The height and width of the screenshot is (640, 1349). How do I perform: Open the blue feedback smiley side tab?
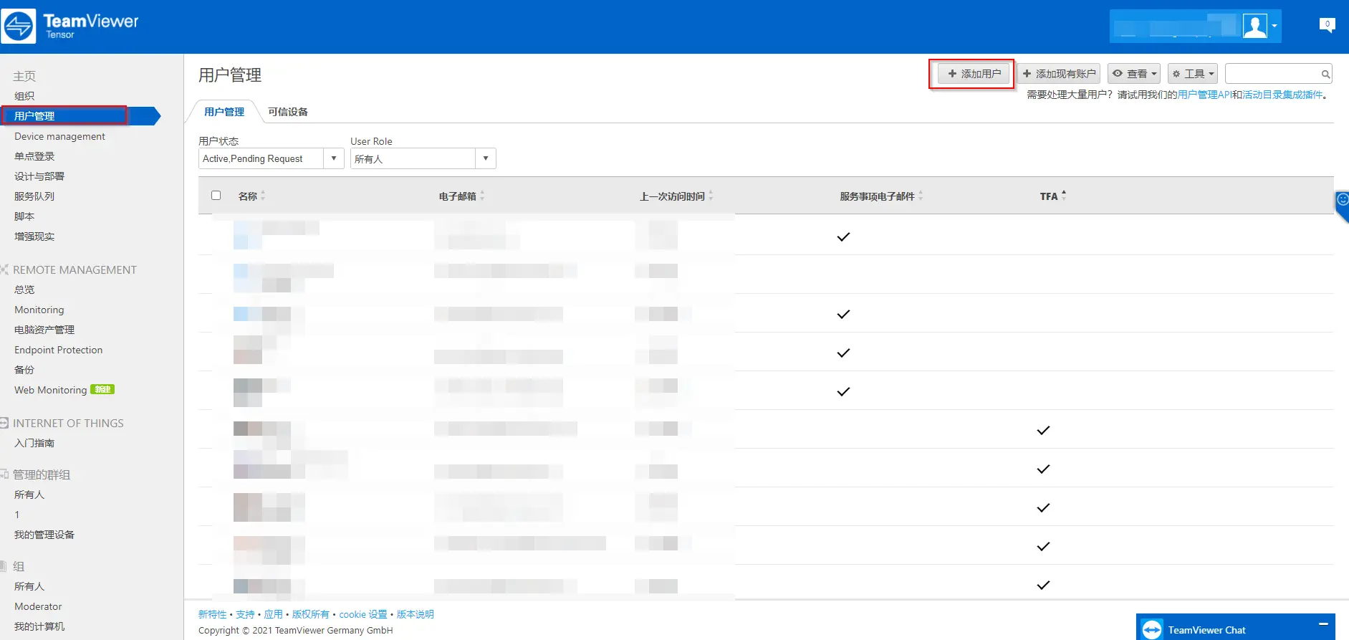tap(1342, 206)
